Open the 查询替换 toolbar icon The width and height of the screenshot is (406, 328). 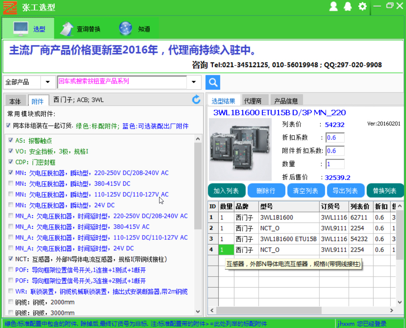[81, 29]
